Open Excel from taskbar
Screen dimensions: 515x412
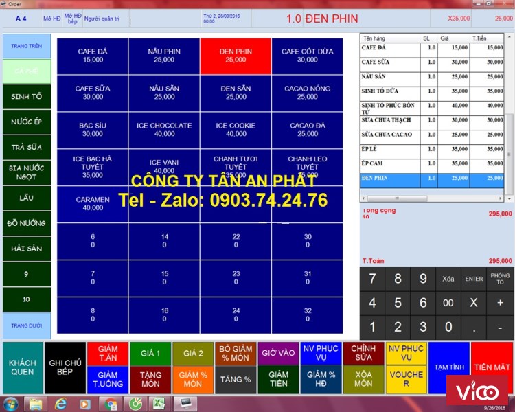click(159, 404)
